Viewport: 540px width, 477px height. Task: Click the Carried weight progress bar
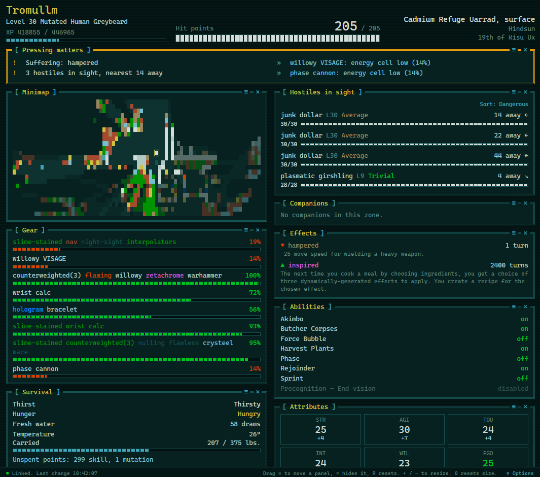(x=136, y=450)
